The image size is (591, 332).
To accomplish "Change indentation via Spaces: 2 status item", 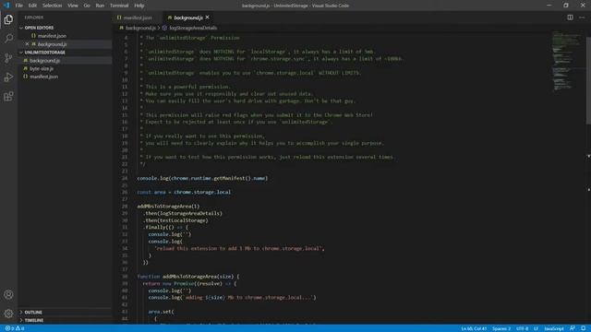I will (x=501, y=328).
